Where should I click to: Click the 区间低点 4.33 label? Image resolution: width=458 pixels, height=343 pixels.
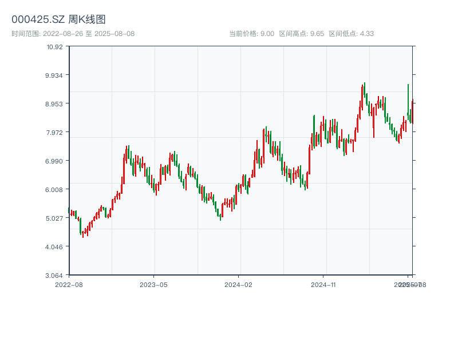point(351,34)
